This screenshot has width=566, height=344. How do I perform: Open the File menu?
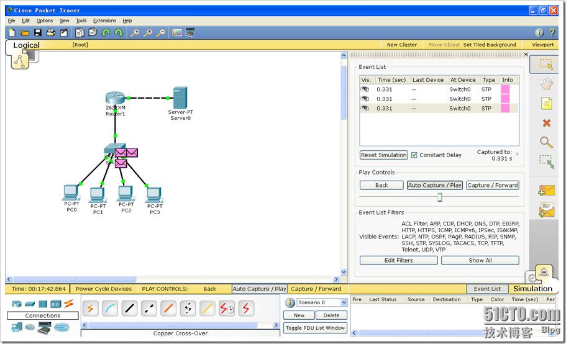tap(12, 20)
